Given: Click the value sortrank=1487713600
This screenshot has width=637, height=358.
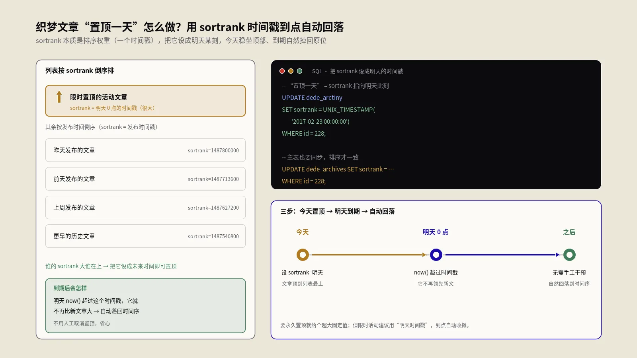Looking at the screenshot, I should [x=213, y=179].
